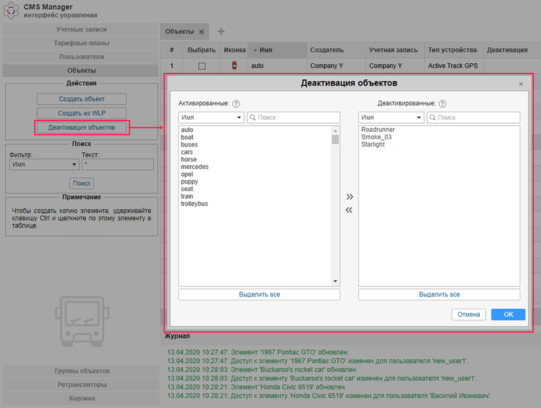Click the CMS Manager logo icon
The image size is (541, 408).
pyautogui.click(x=12, y=10)
